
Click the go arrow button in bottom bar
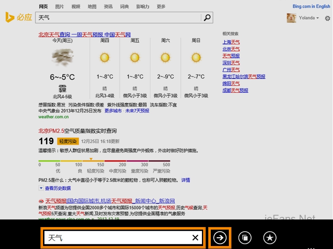click(x=220, y=238)
